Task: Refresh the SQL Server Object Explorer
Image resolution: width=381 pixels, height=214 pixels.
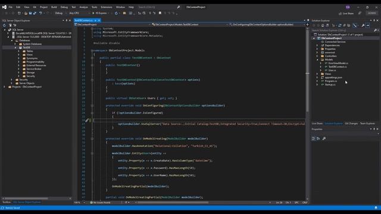Action: 4,25
